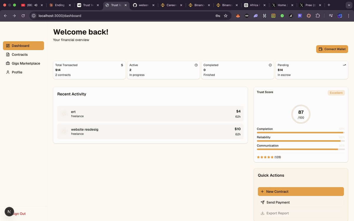This screenshot has height=221, width=354.
Task: Click the clock icon beside website resdesig
Action: pos(64,131)
